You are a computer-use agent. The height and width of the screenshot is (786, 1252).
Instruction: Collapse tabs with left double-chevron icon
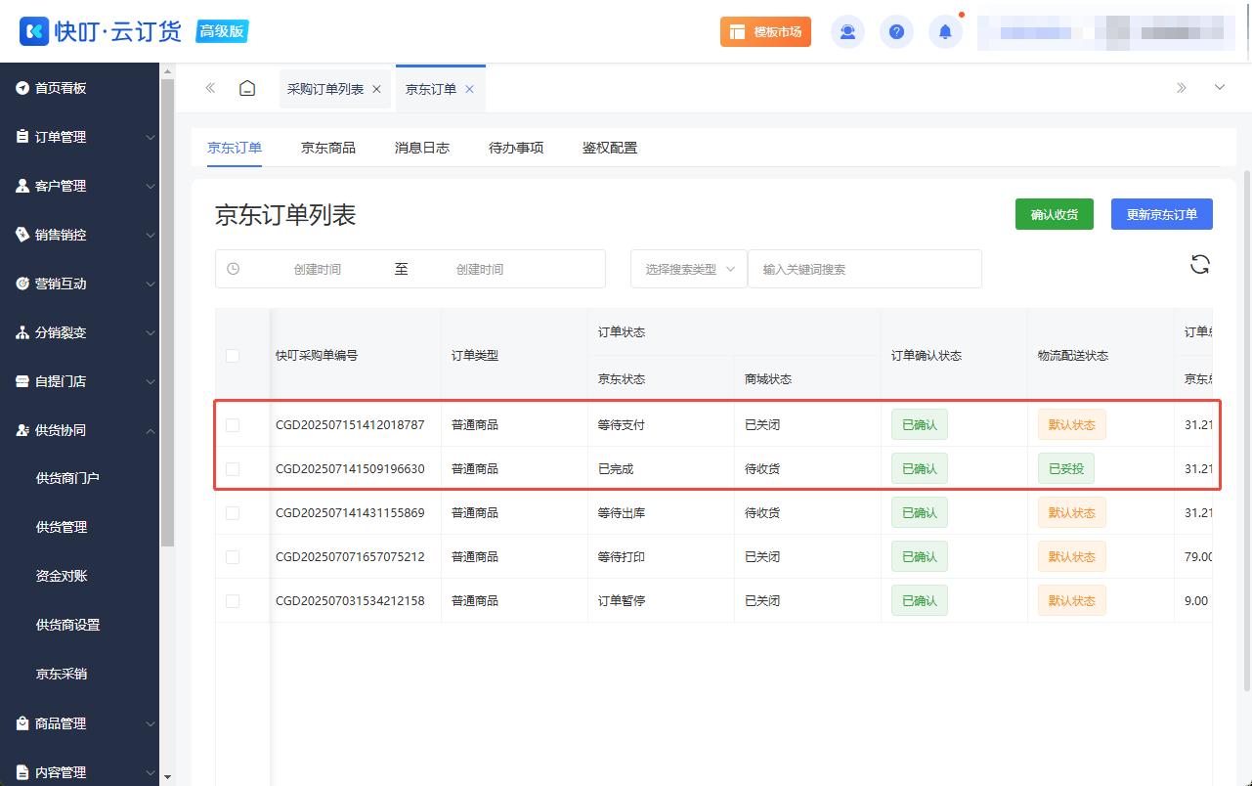coord(210,88)
